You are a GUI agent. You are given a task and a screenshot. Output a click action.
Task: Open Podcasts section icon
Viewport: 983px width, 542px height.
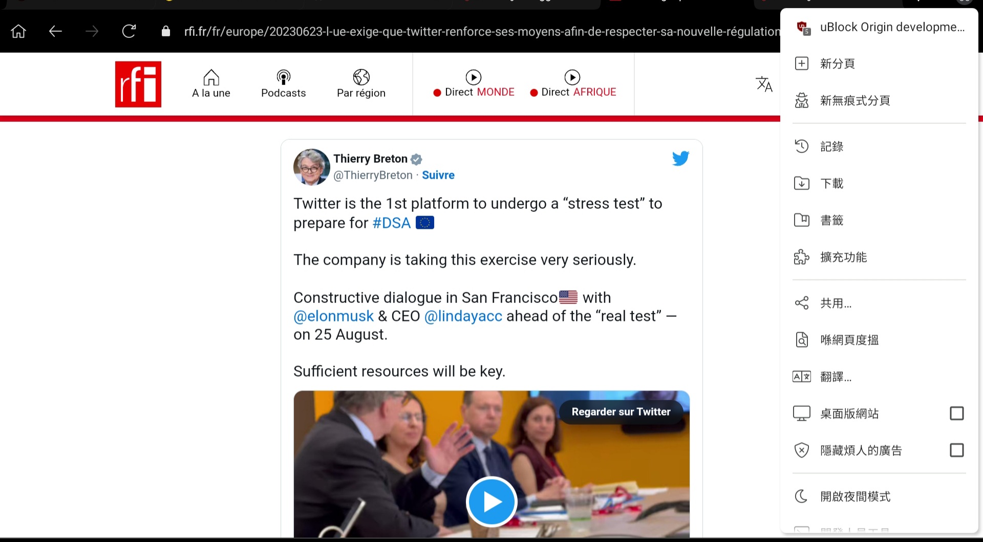pyautogui.click(x=283, y=77)
